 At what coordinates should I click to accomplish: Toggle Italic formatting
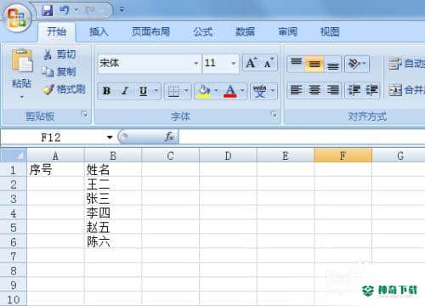[125, 91]
